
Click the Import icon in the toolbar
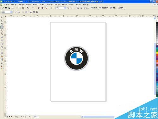tap(39, 8)
